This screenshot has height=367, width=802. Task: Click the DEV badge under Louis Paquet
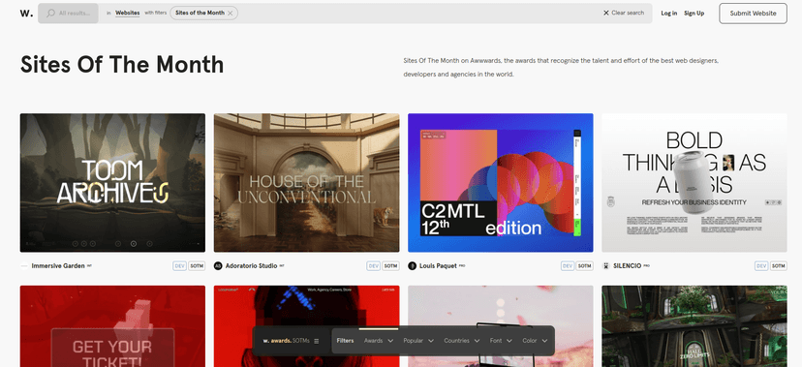[x=568, y=265]
